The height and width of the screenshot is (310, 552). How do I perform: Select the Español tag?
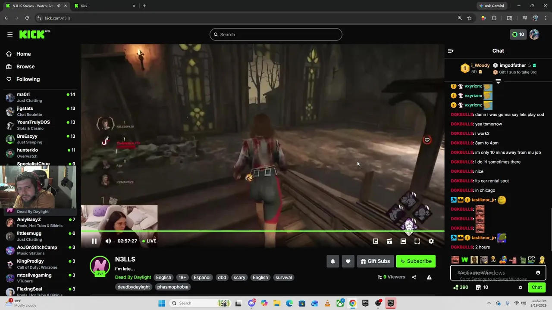[x=202, y=278]
